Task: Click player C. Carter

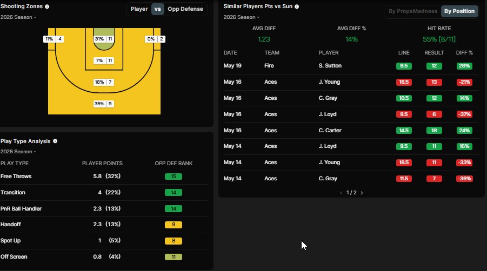Action: click(330, 131)
